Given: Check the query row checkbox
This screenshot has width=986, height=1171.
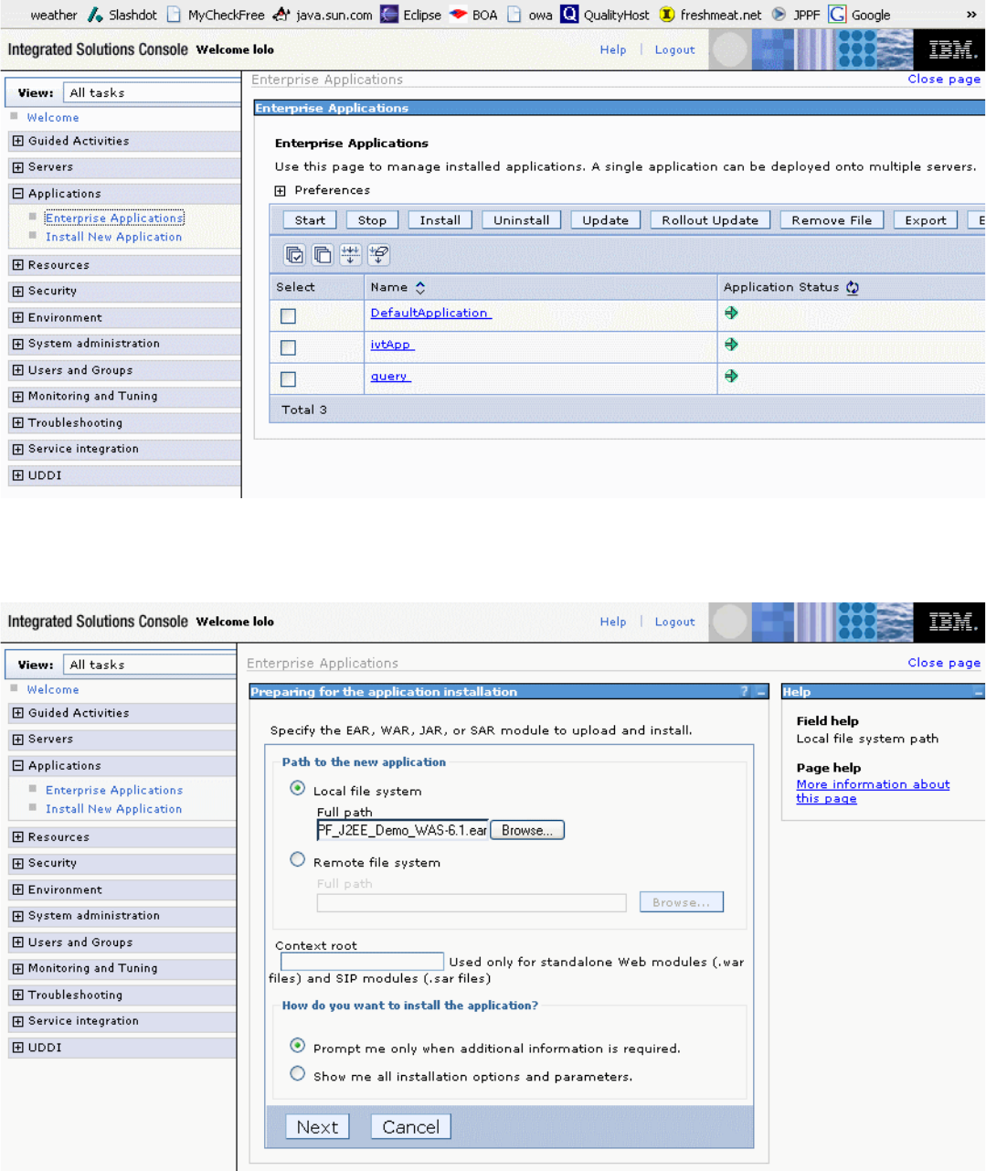Looking at the screenshot, I should point(288,378).
